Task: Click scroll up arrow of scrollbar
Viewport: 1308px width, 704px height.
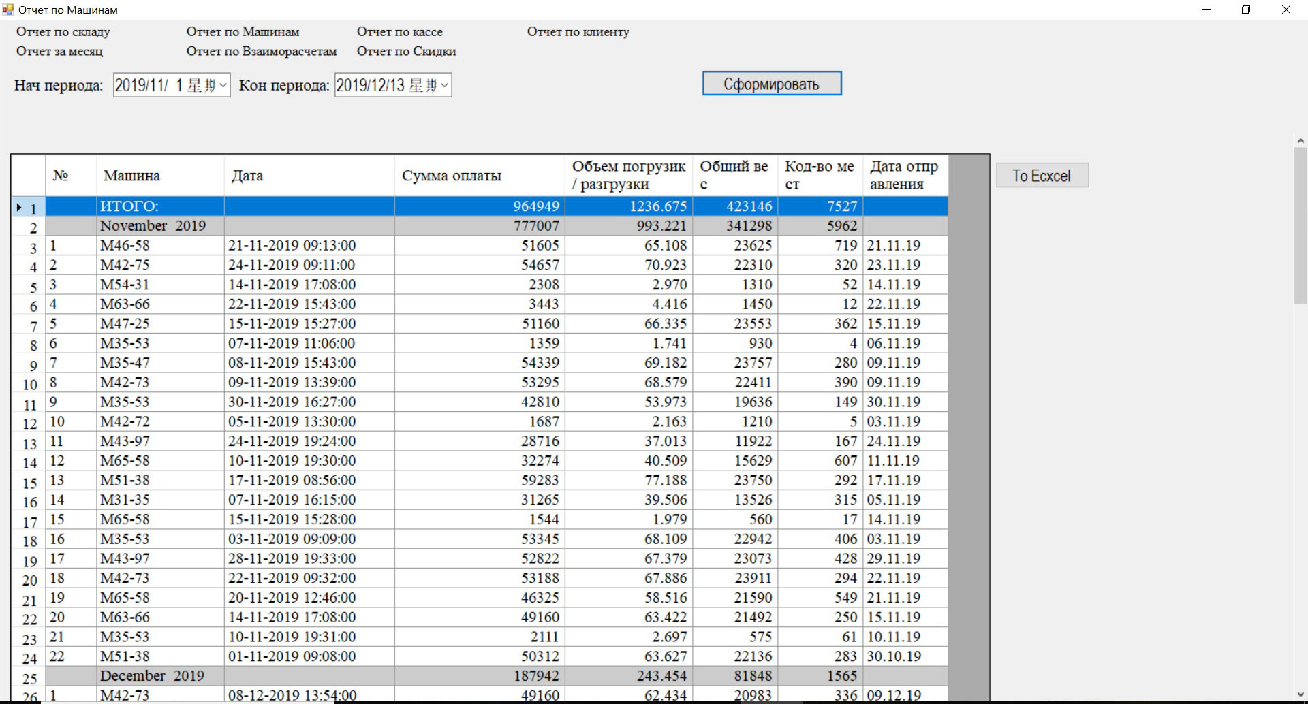Action: [x=1300, y=141]
